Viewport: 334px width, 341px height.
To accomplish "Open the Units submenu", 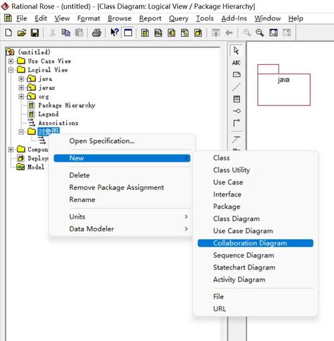I will [x=122, y=217].
